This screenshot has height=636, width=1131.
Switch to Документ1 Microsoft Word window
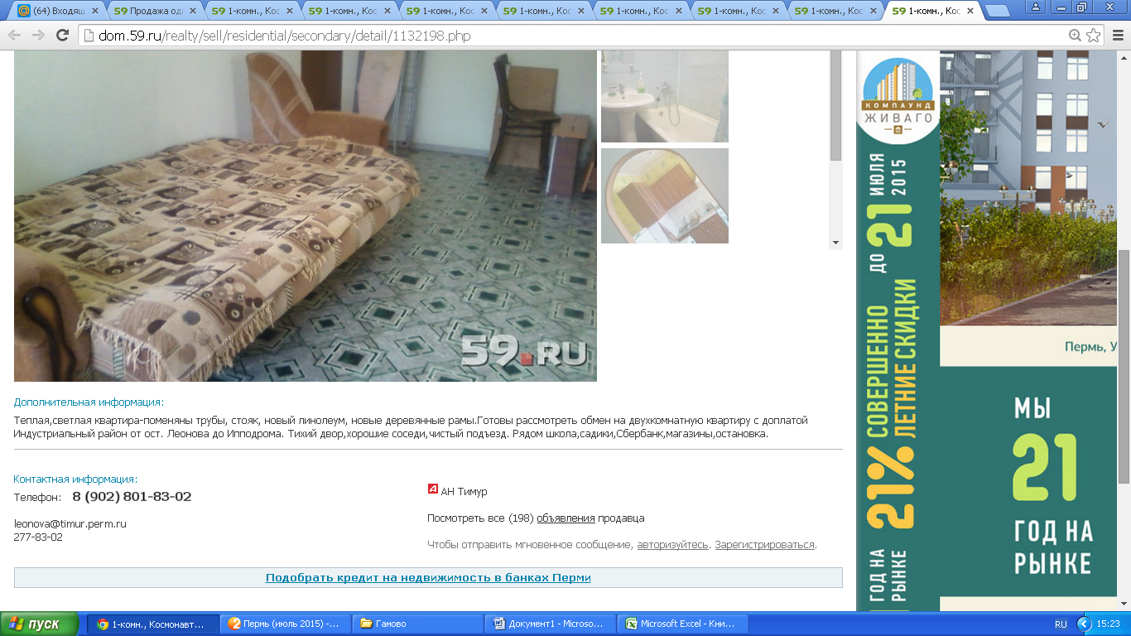pos(551,624)
